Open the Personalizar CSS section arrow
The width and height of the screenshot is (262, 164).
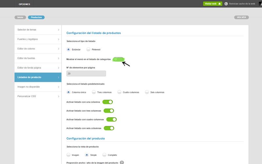58,97
